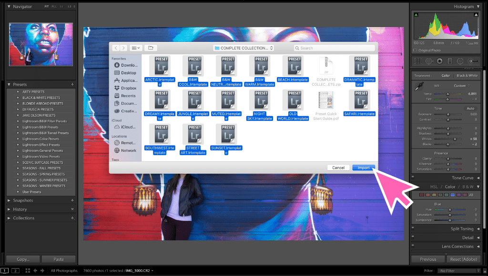This screenshot has width=488, height=276.
Task: Select the Crop Overlay tool icon
Action: click(x=418, y=61)
